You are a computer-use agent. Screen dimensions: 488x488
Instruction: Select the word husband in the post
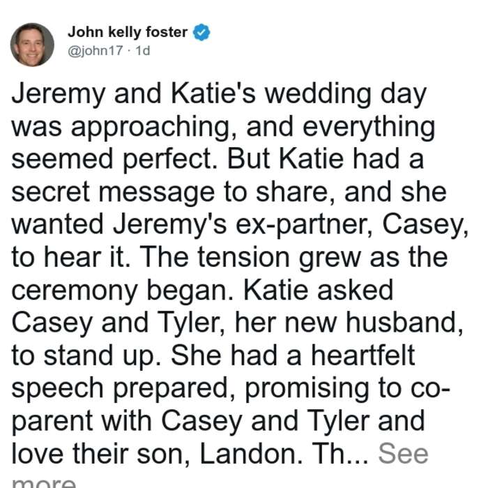402,322
